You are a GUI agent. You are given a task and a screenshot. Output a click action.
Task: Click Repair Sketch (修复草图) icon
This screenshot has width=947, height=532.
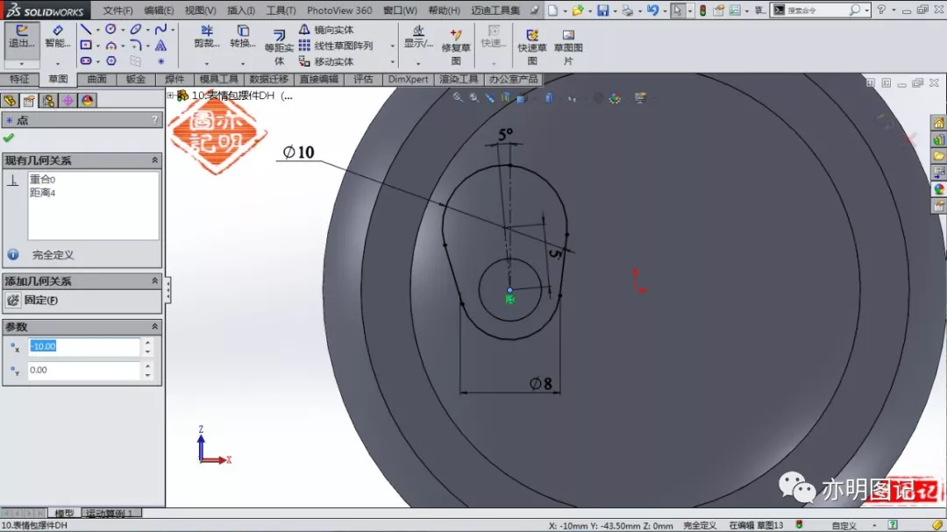(x=456, y=34)
